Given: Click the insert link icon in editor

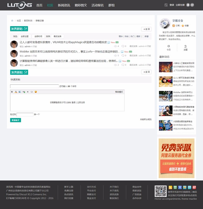Looking at the screenshot, I should pyautogui.click(x=24, y=92).
